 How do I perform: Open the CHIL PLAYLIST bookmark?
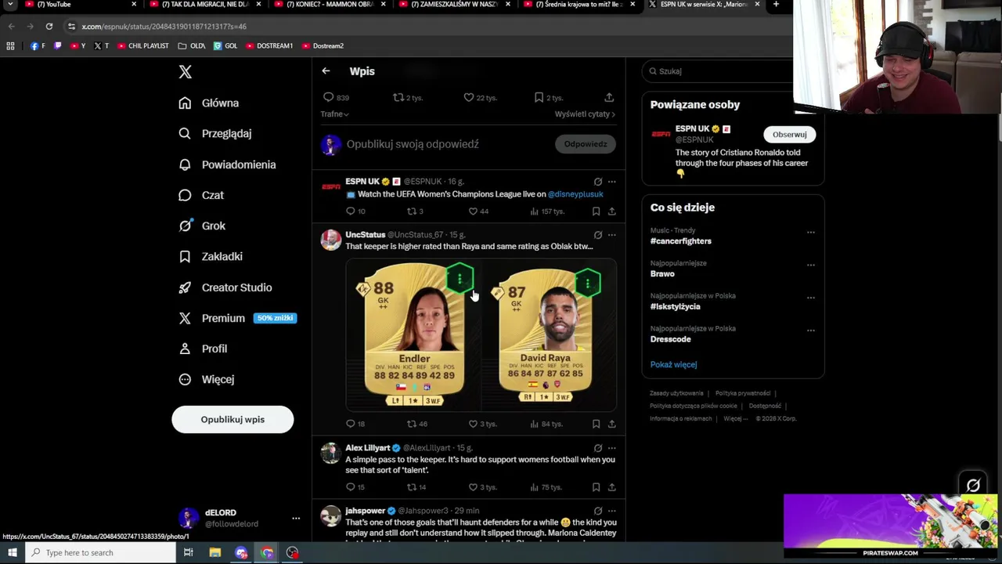[x=142, y=46]
